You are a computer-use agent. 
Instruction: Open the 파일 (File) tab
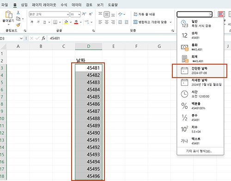coord(5,5)
